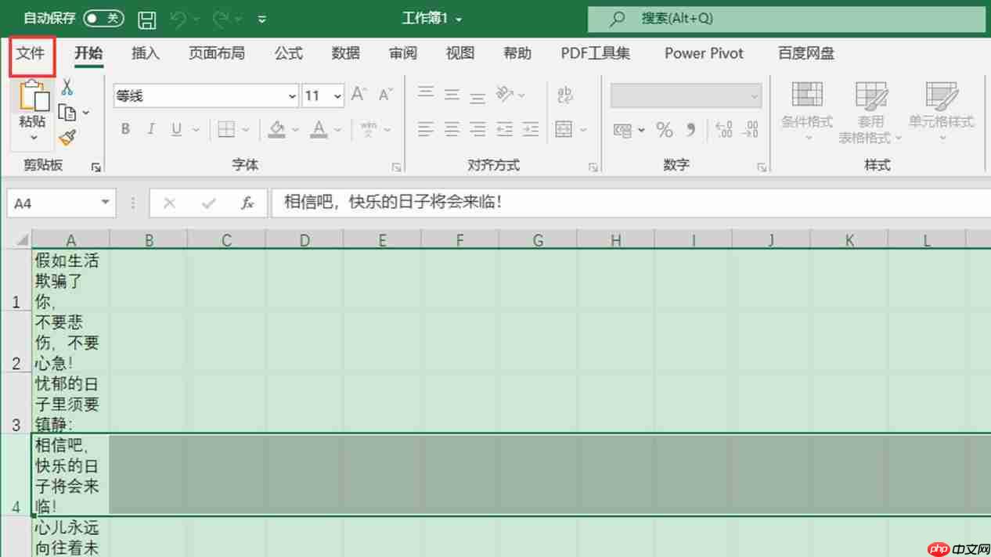The image size is (991, 557).
Task: Increase font size with larger A
Action: tap(359, 95)
